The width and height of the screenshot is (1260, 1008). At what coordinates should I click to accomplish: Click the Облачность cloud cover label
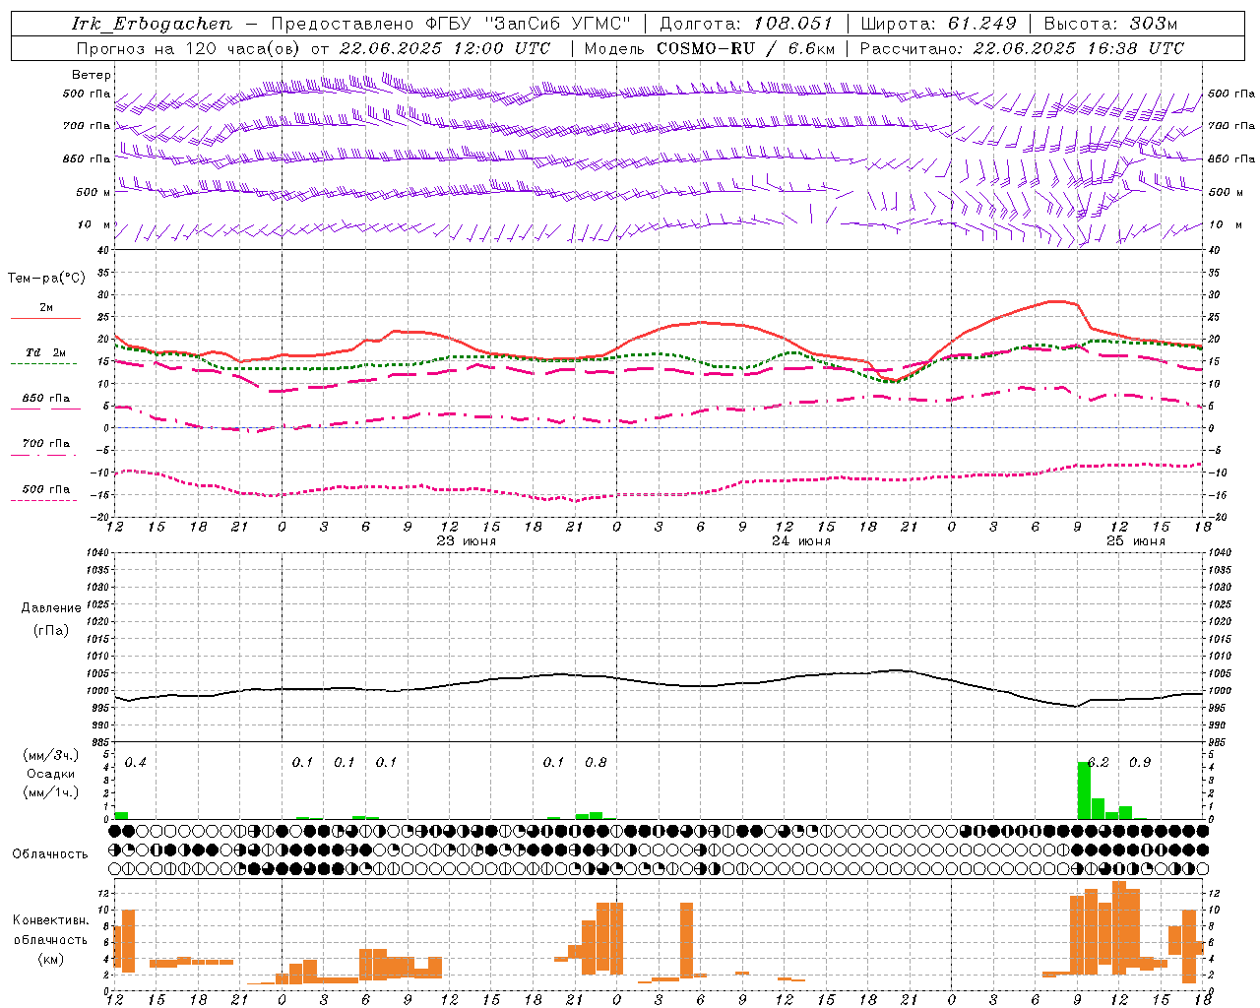click(x=50, y=853)
